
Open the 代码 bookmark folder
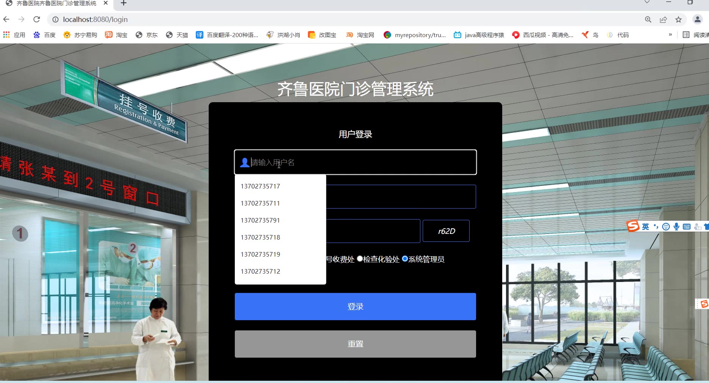tap(618, 35)
